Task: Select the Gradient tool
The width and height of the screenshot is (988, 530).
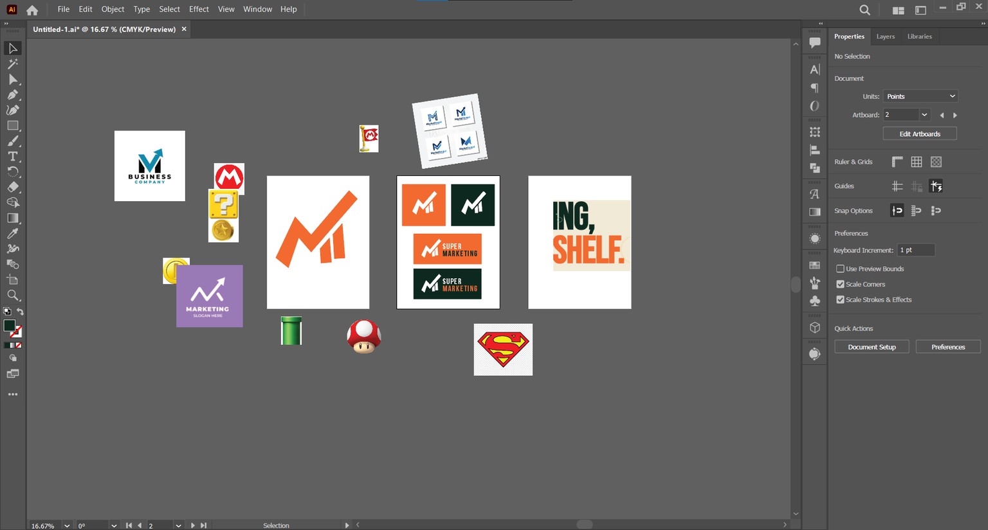Action: pyautogui.click(x=13, y=218)
